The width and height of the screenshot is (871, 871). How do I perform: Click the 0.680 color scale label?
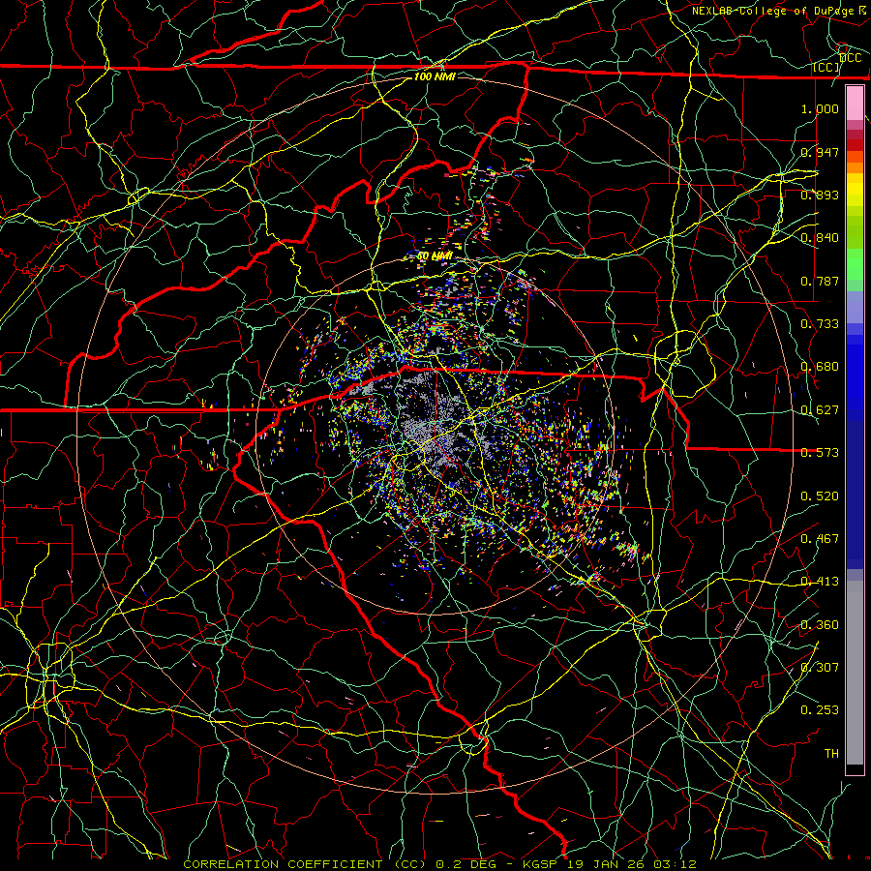coord(820,367)
